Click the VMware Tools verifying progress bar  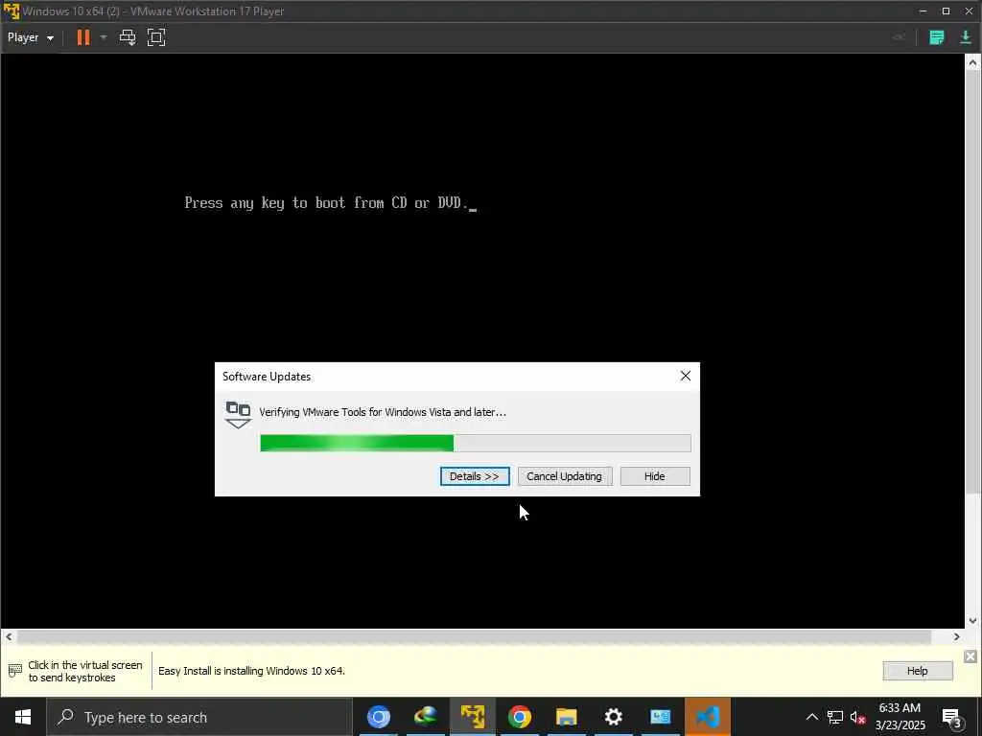tap(476, 443)
